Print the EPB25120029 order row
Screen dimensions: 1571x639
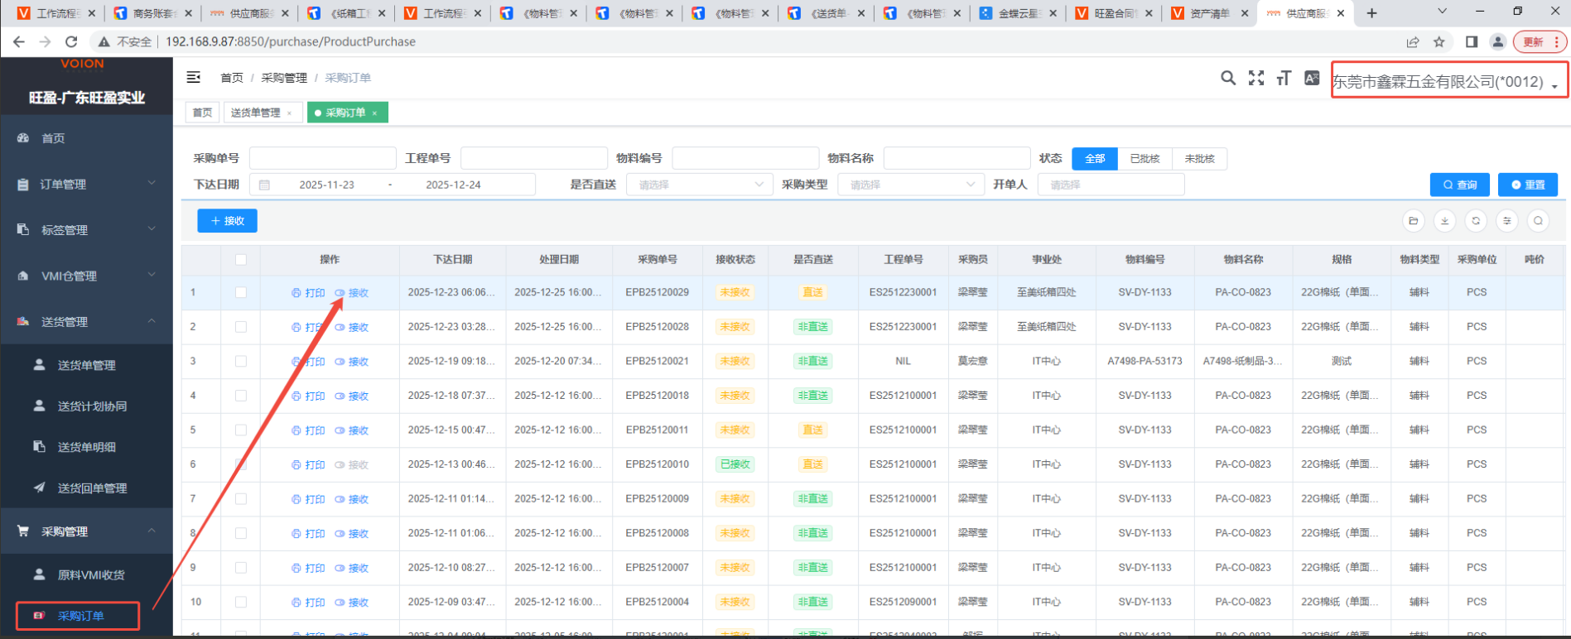pyautogui.click(x=308, y=293)
